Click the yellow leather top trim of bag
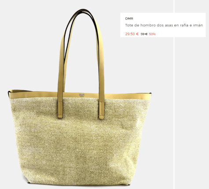The image size is (209, 189). click(80, 96)
